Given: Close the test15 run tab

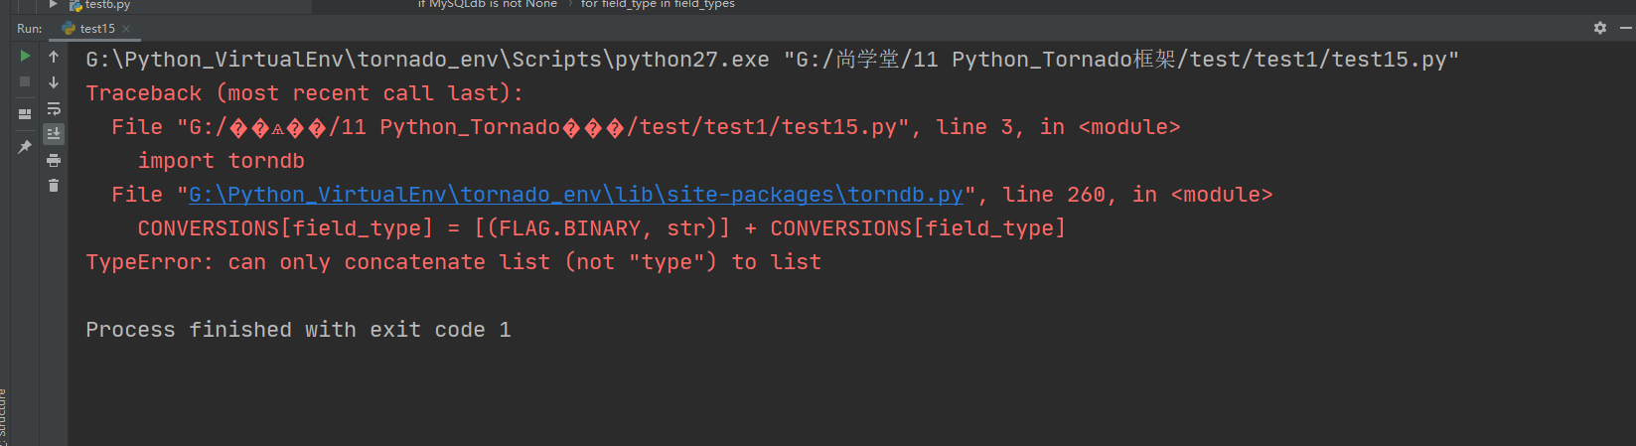Looking at the screenshot, I should (126, 29).
